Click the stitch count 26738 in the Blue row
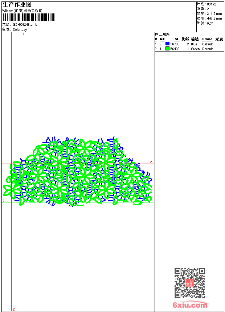The height and width of the screenshot is (312, 225). point(175,44)
